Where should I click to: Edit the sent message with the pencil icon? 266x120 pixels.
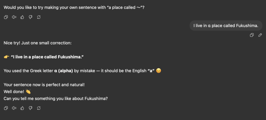click(260, 35)
